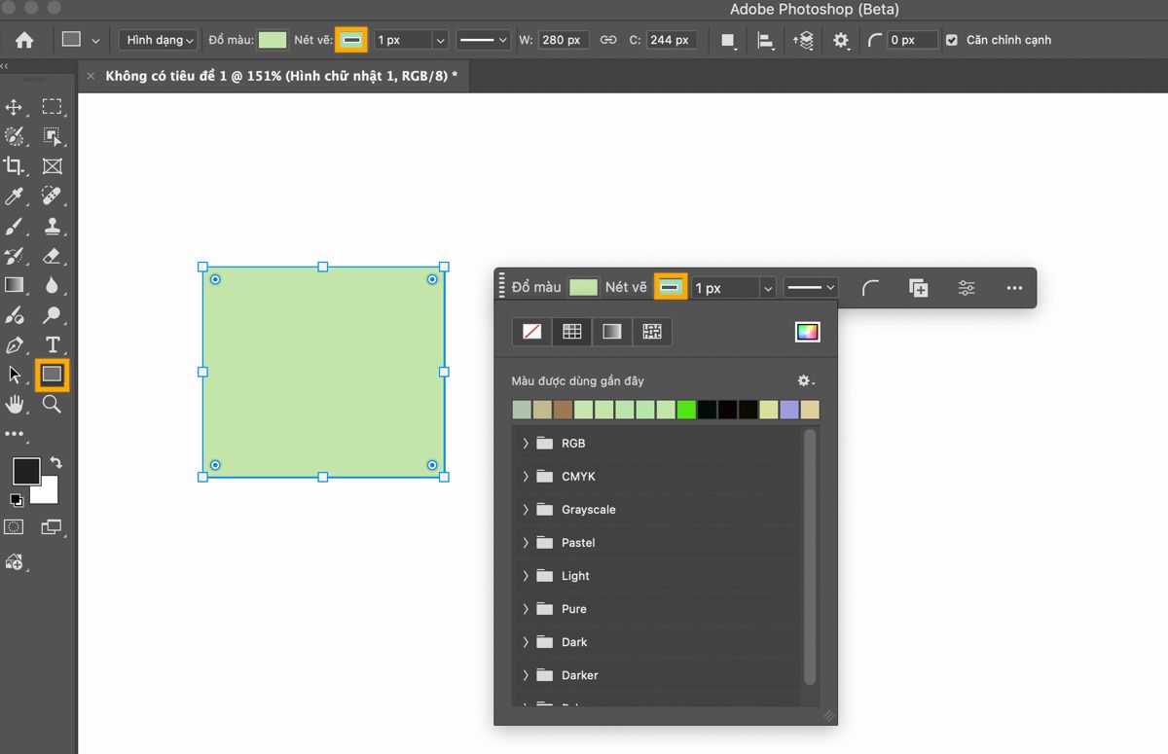Viewport: 1168px width, 754px height.
Task: Open the recent colors gear menu
Action: (805, 380)
